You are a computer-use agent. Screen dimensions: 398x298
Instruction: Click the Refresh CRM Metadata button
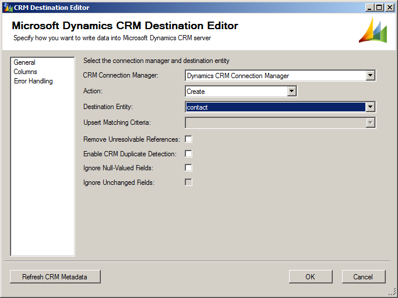pos(55,276)
